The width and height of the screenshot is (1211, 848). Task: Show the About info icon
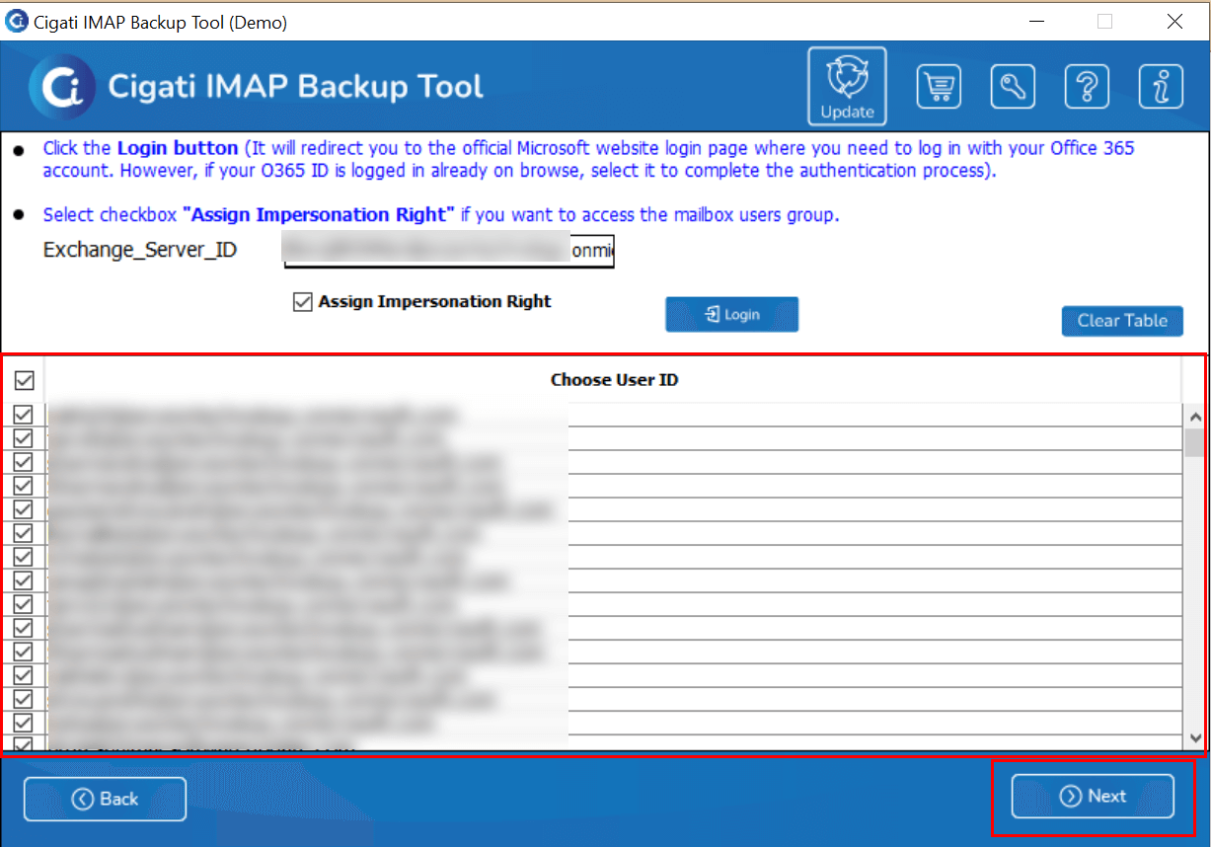[x=1161, y=87]
